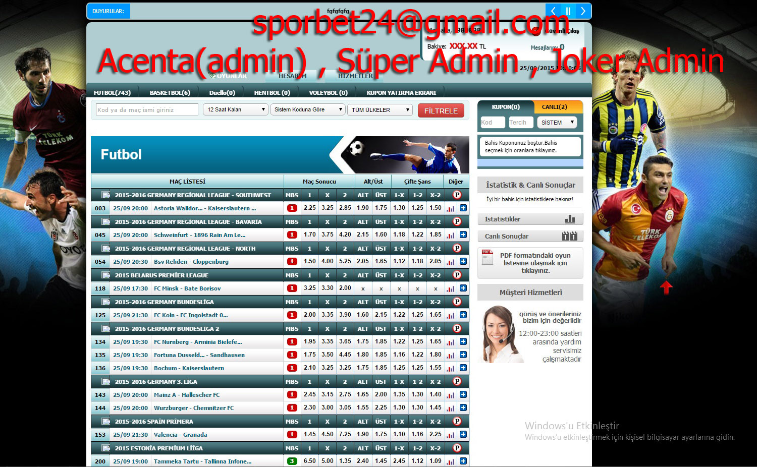Screen dimensions: 757x467
Task: Open the 12 Saat Kalan dropdown
Action: click(236, 109)
